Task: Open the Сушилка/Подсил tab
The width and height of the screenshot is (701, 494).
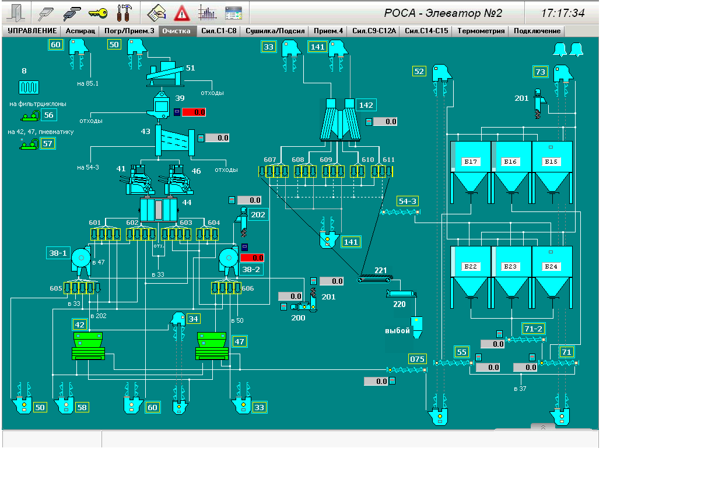Action: (x=275, y=31)
